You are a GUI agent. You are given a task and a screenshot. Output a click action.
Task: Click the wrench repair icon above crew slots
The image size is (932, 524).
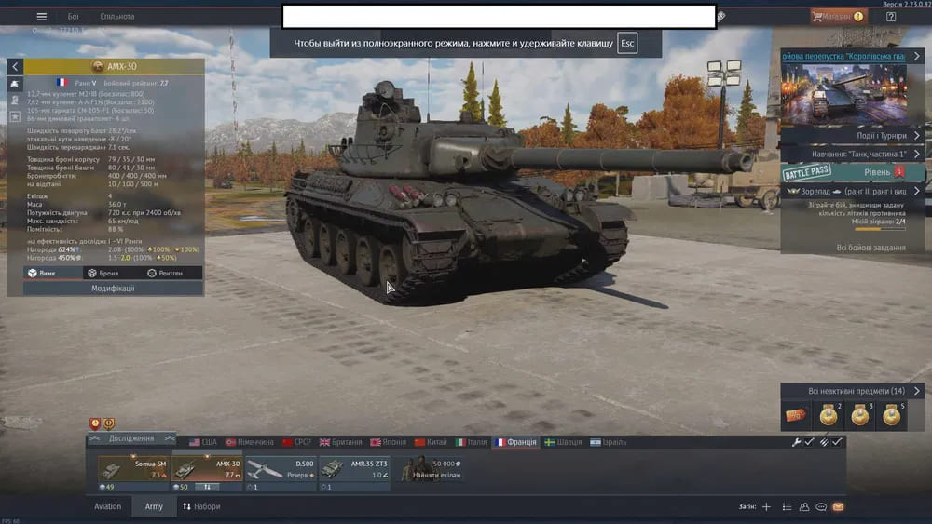pyautogui.click(x=796, y=442)
